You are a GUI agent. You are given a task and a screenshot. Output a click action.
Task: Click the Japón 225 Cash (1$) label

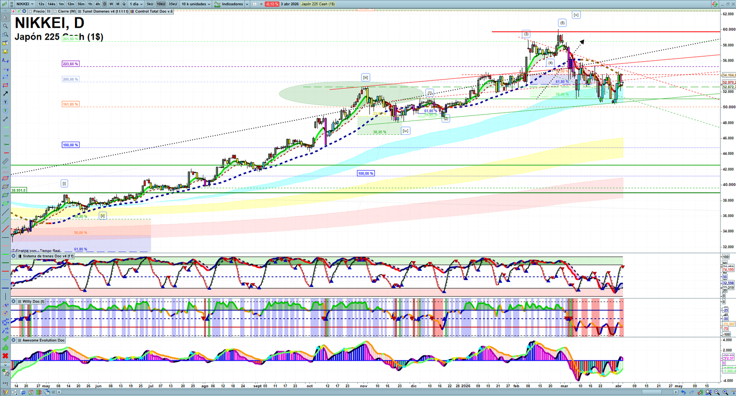click(x=318, y=4)
